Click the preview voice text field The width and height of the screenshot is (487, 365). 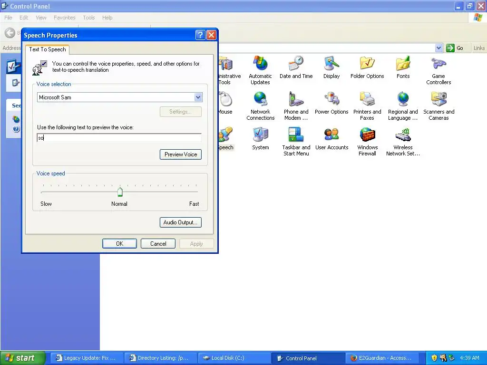[x=119, y=138]
